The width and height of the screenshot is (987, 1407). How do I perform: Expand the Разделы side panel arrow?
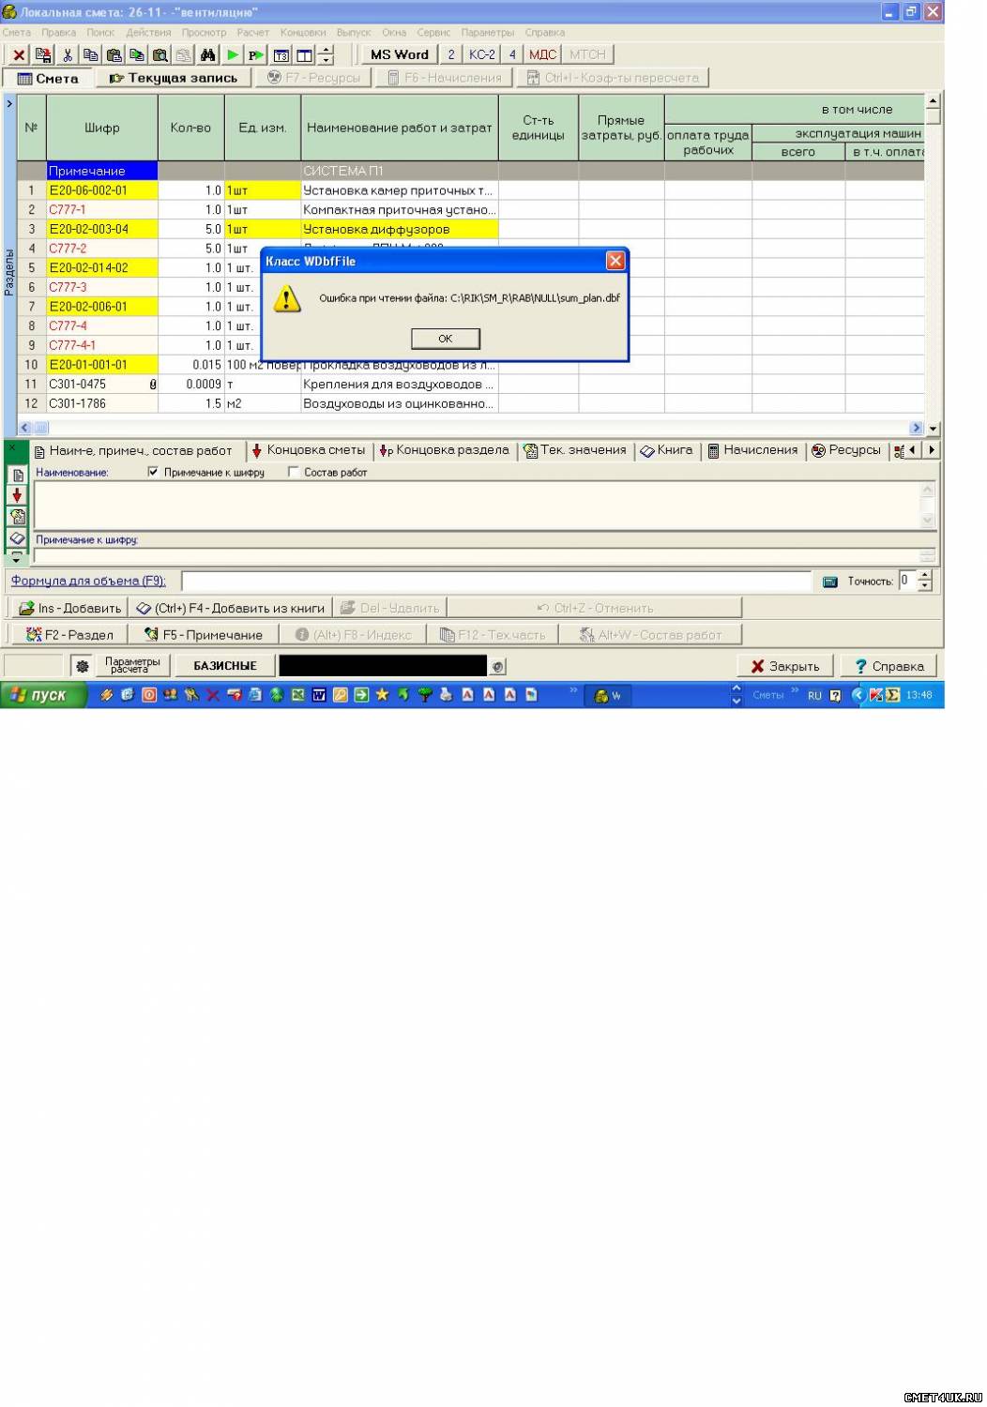click(x=9, y=103)
